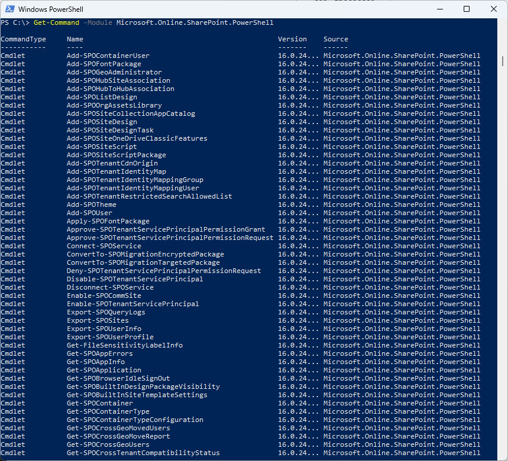Click the Disconnect-SPOService cmdlet name
This screenshot has height=461, width=508.
(110, 287)
